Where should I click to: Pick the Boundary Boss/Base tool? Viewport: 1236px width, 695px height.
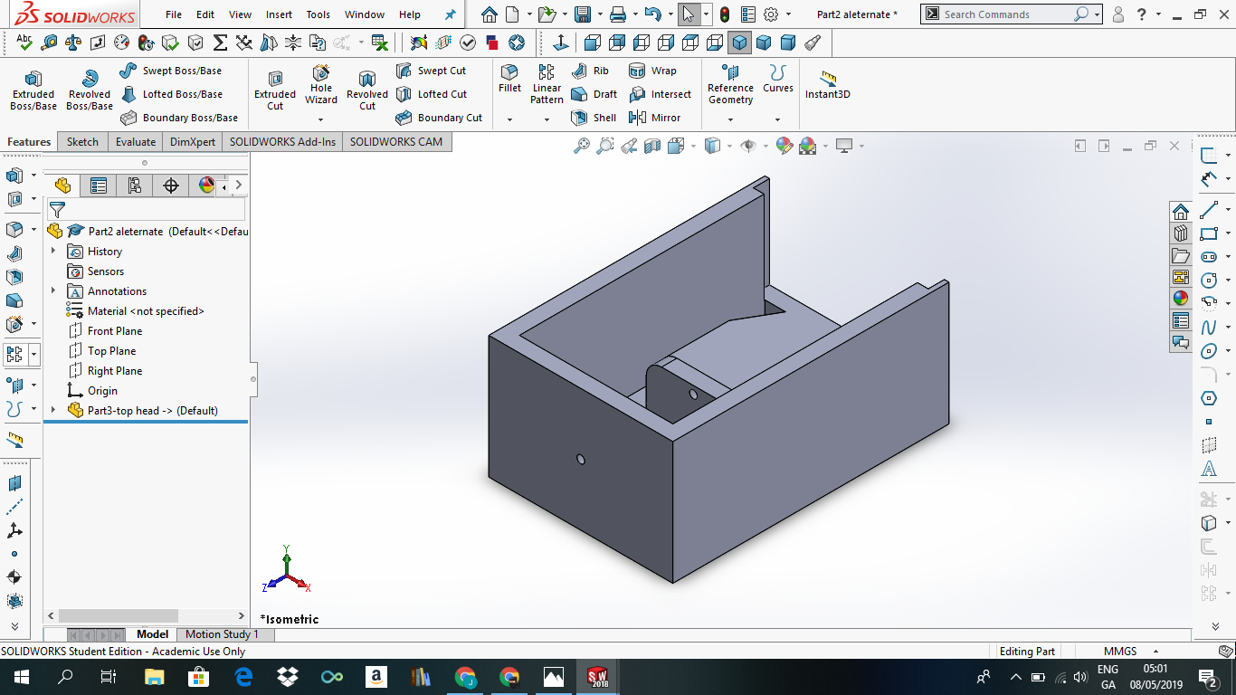point(179,118)
